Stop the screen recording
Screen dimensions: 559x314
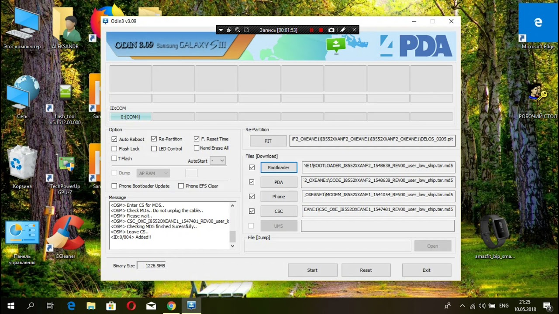click(321, 30)
